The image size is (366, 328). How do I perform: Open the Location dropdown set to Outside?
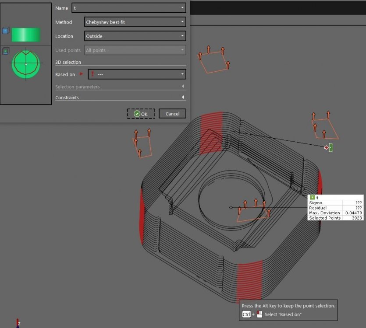click(135, 36)
